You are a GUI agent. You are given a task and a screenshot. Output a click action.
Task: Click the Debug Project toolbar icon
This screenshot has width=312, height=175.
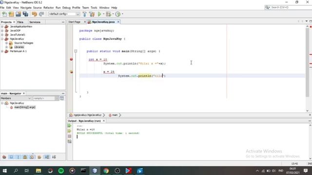pos(108,14)
